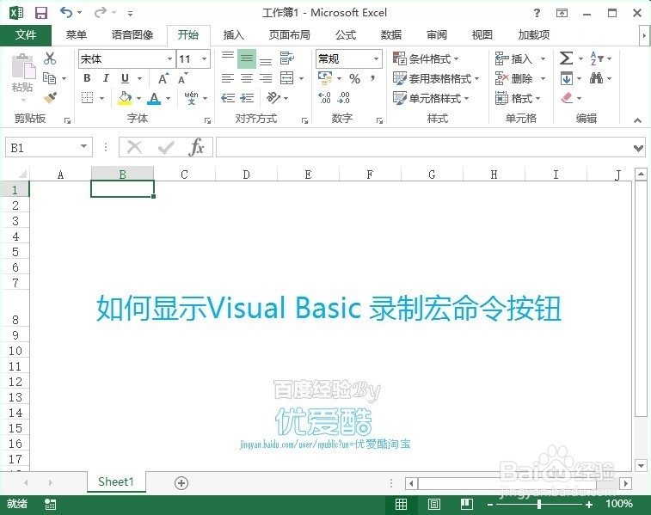Add a new sheet with plus button
651x515 pixels.
click(181, 483)
